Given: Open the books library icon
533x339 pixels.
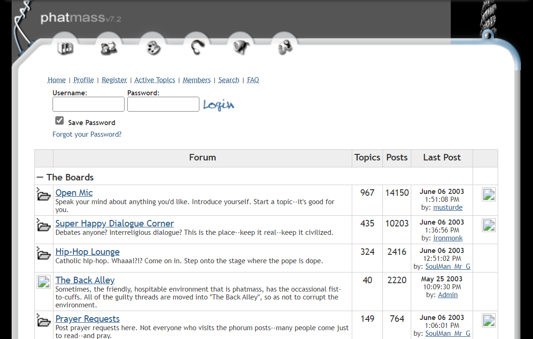Looking at the screenshot, I should click(x=65, y=48).
